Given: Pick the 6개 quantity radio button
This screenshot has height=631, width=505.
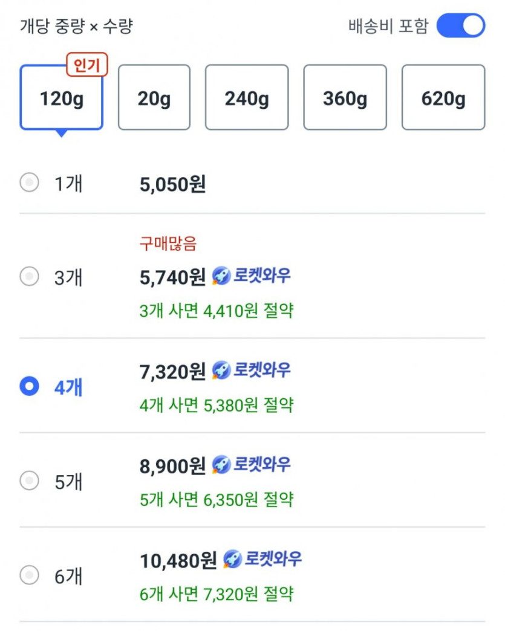Looking at the screenshot, I should click(29, 575).
